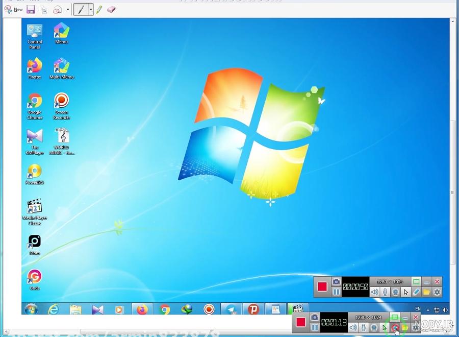Viewport: 459px width, 337px height.
Task: Open the Multi-MEmu desktop shortcut
Action: coord(62,68)
